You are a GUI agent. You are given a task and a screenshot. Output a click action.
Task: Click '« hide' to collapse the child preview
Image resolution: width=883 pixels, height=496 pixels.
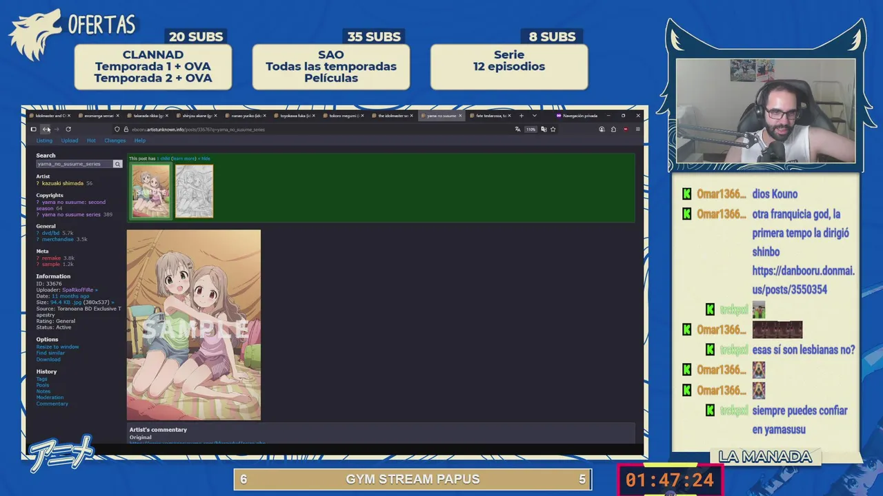coord(204,158)
